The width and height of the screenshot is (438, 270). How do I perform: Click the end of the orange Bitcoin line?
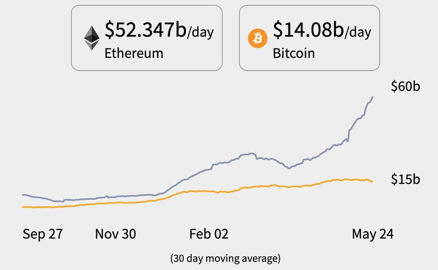point(372,182)
